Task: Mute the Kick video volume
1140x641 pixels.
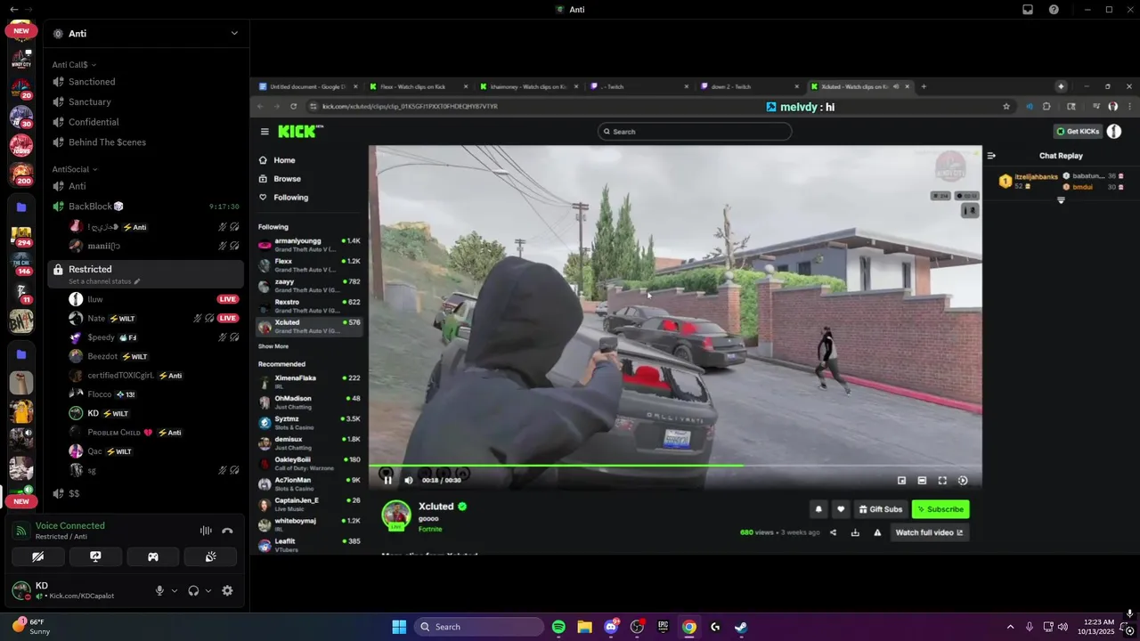Action: coord(409,480)
